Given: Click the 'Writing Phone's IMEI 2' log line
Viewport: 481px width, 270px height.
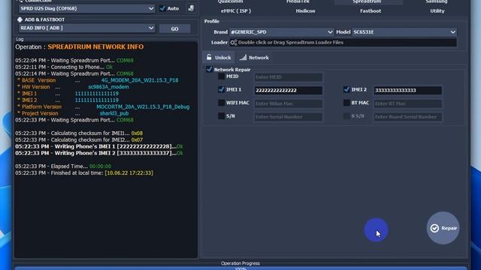Looking at the screenshot, I should coord(99,153).
